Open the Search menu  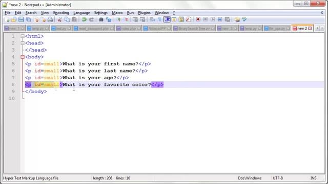click(x=31, y=13)
